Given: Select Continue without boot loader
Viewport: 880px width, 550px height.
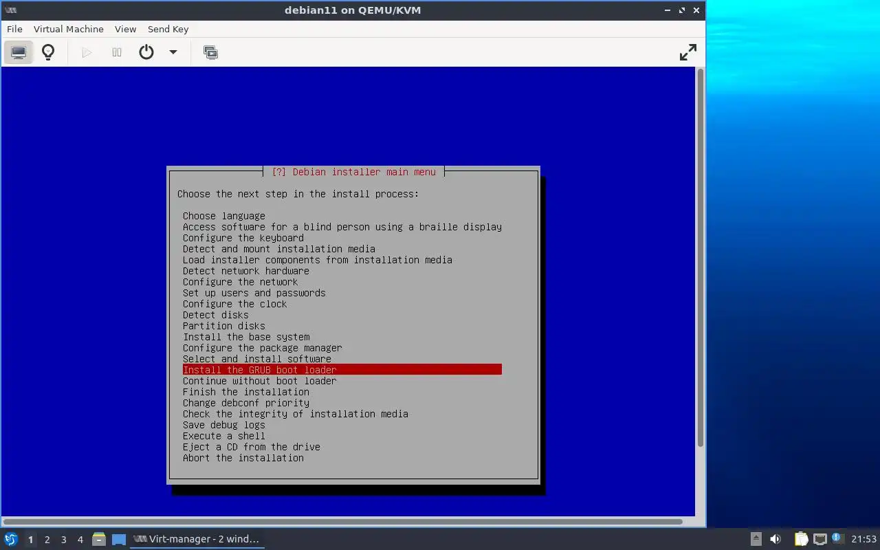Looking at the screenshot, I should [260, 381].
